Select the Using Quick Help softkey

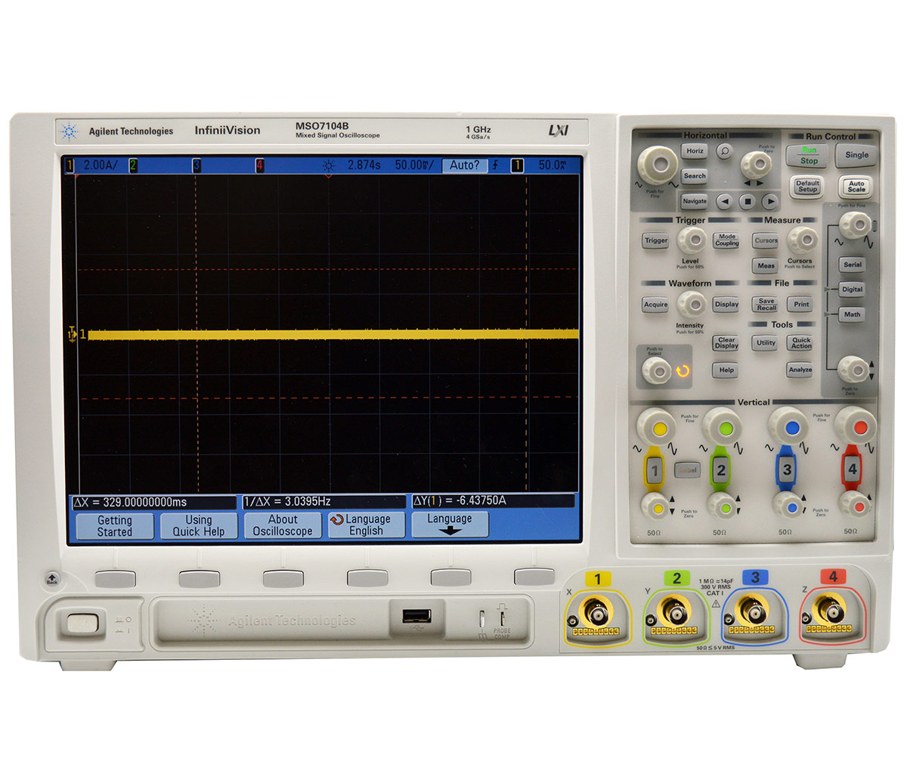click(x=199, y=525)
